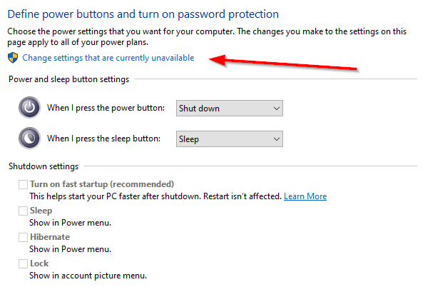Image resolution: width=440 pixels, height=302 pixels.
Task: Open the power button action dropdown
Action: point(229,109)
